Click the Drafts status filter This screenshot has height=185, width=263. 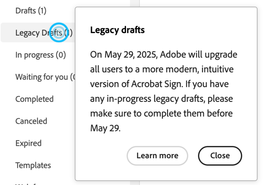(30, 10)
